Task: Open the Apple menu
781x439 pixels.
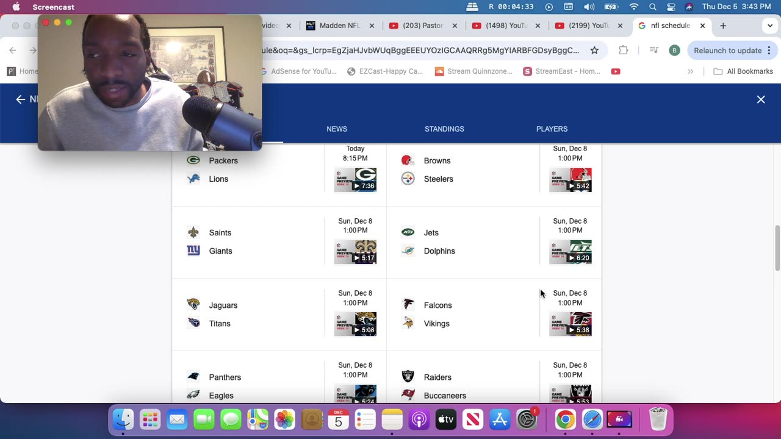Action: point(16,7)
